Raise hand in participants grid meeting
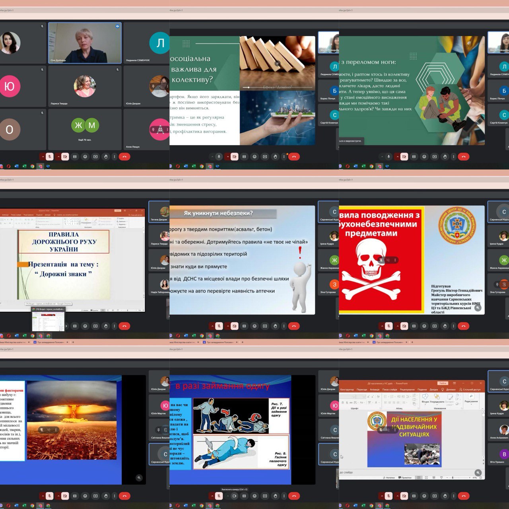Viewport: 509px width, 509px height. [106, 157]
